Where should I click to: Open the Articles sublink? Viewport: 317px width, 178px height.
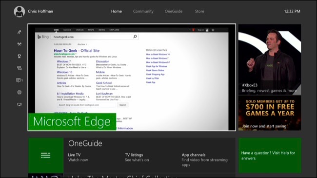[x=61, y=83]
